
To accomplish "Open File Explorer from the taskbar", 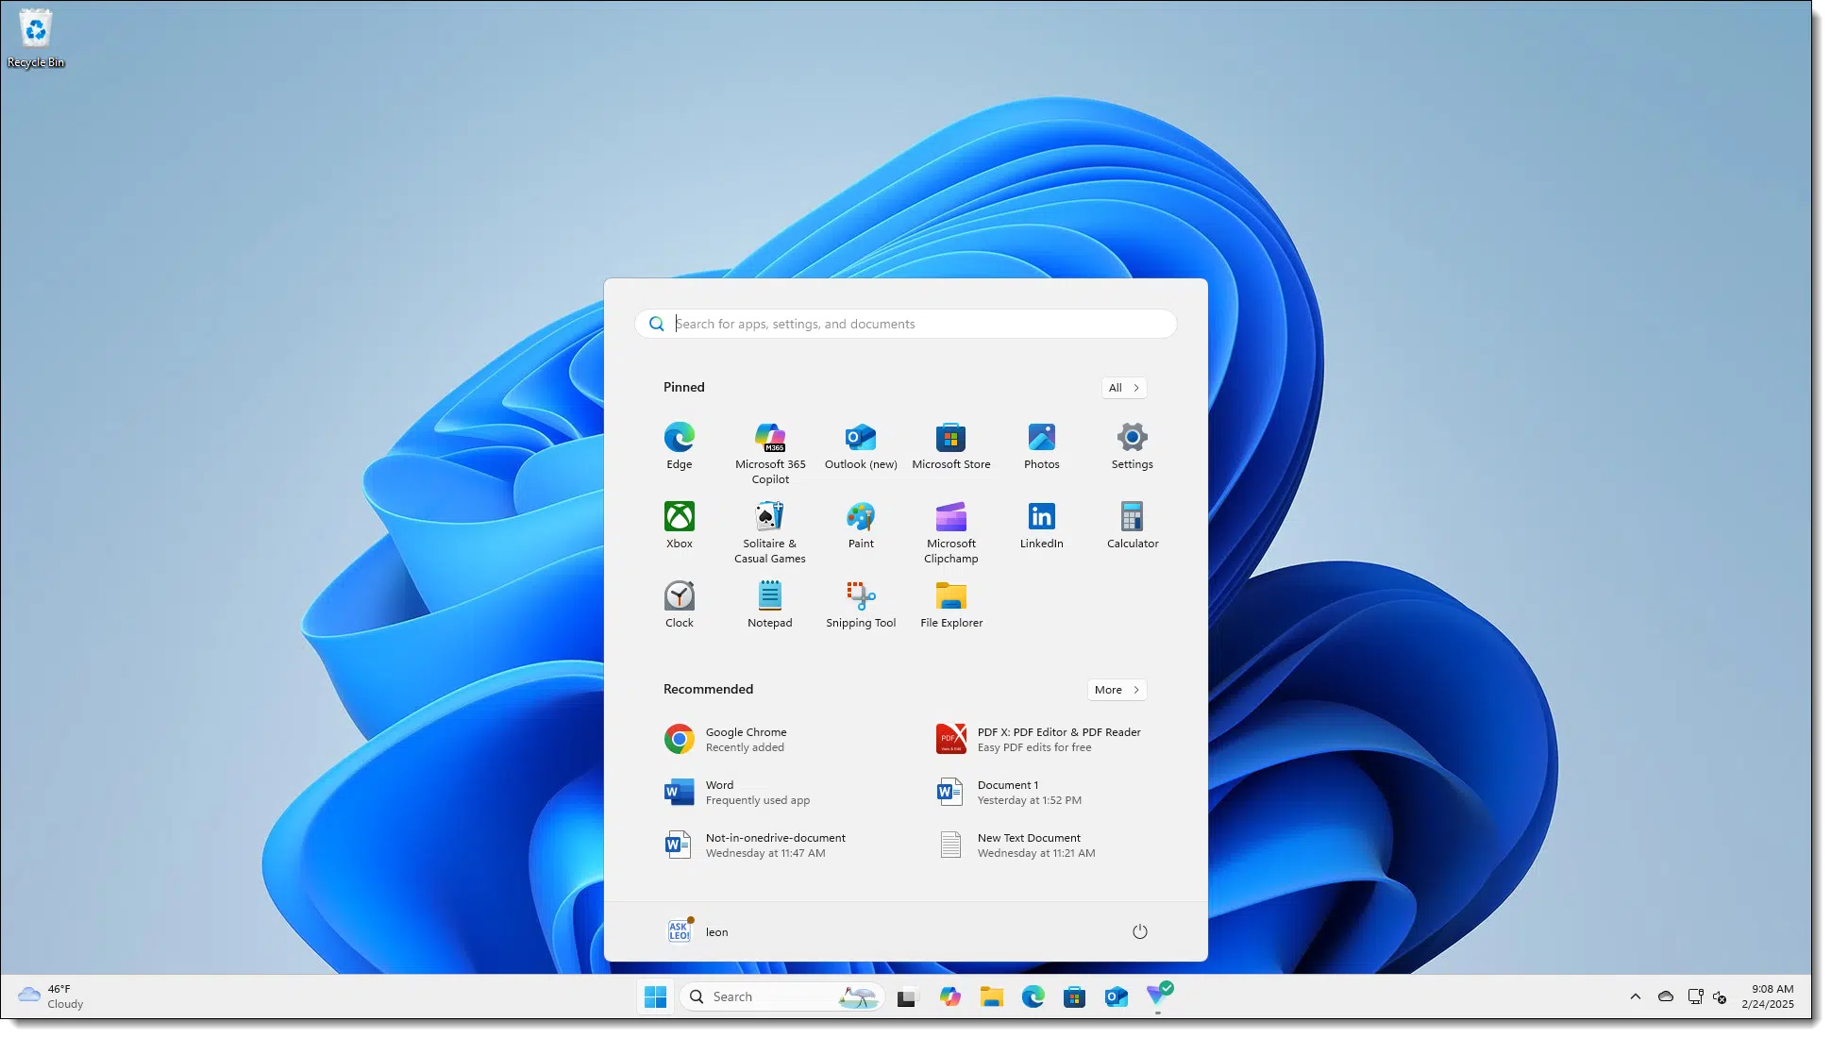I will tap(991, 996).
